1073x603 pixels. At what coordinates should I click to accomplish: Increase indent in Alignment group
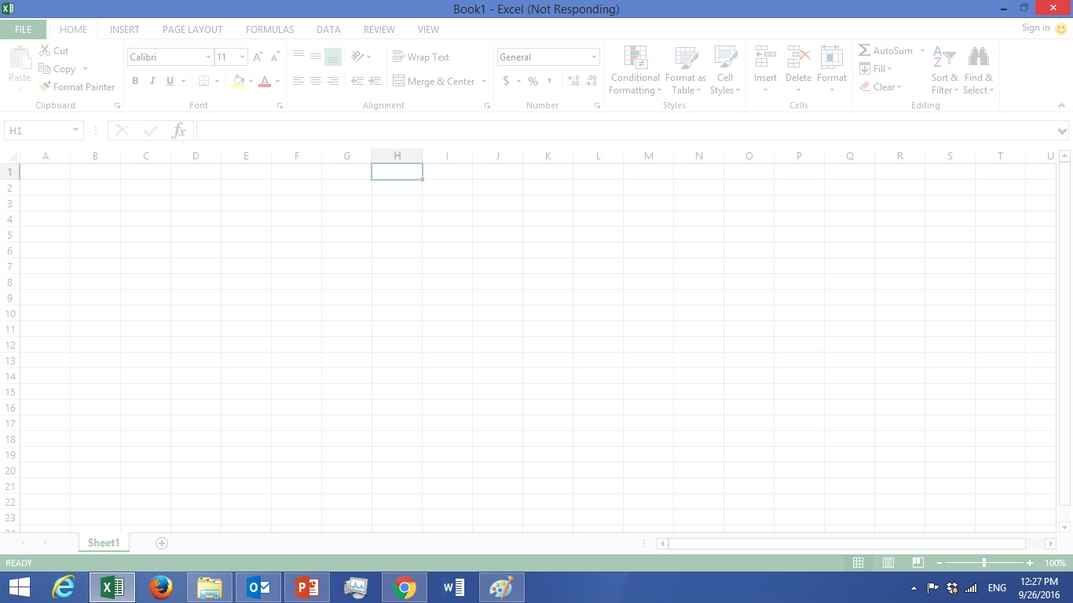point(375,81)
